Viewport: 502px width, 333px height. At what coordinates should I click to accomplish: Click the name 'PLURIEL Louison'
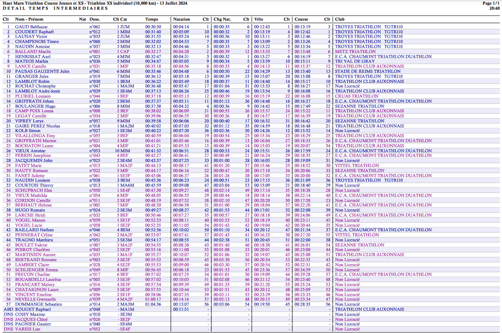[33, 96]
